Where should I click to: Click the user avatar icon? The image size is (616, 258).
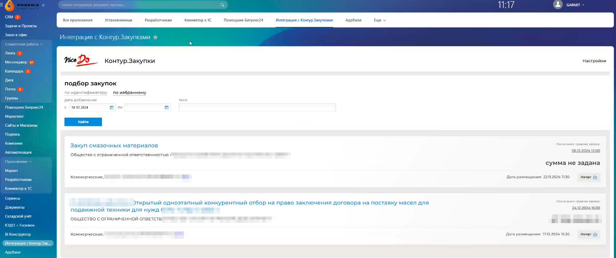(558, 5)
